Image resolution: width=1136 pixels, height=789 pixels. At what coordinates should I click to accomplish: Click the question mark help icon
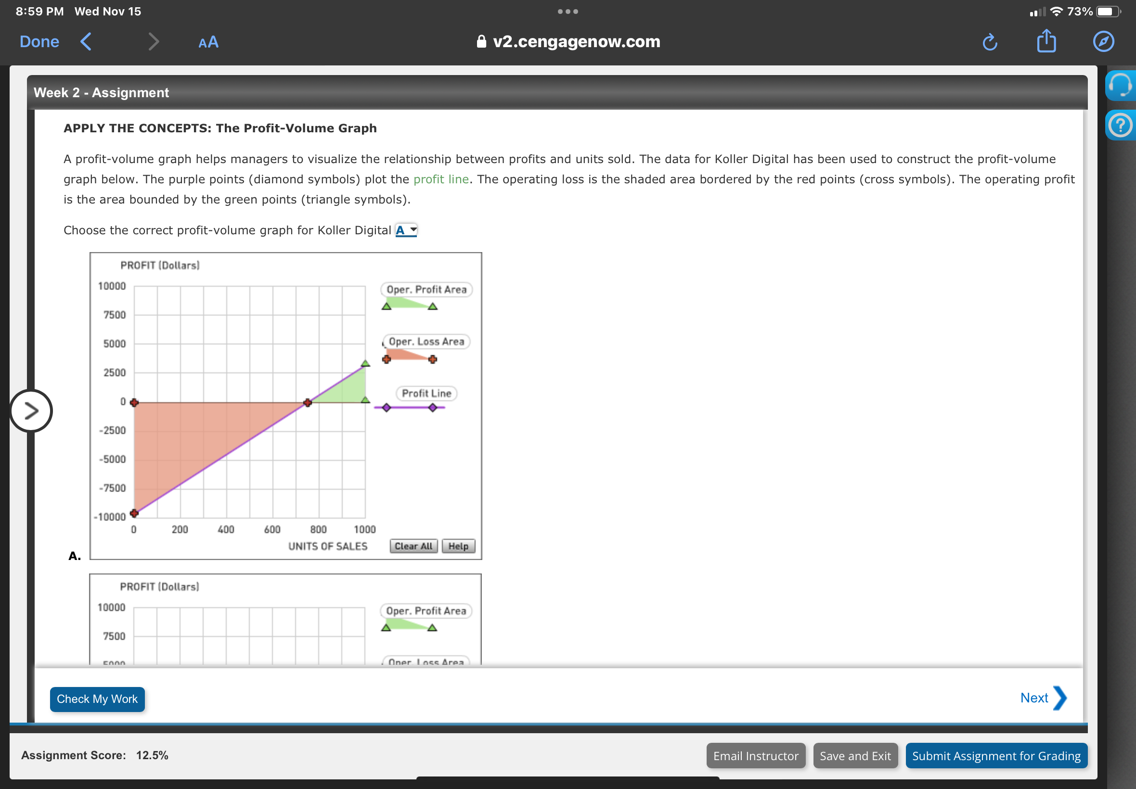[x=1121, y=125]
